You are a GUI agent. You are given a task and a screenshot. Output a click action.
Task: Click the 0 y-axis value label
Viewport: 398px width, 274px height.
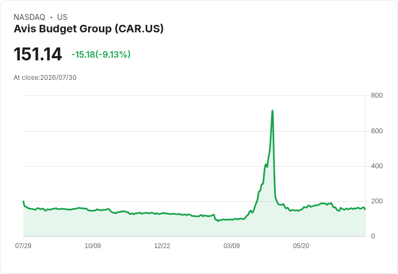click(x=373, y=236)
